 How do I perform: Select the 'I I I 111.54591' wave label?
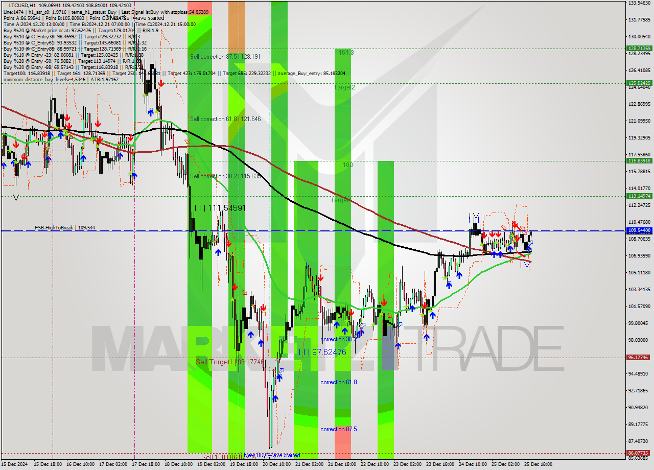pyautogui.click(x=220, y=208)
